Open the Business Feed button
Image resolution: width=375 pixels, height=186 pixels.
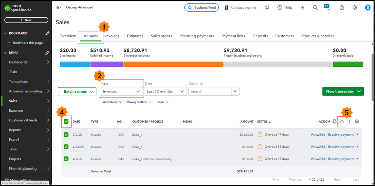point(201,7)
